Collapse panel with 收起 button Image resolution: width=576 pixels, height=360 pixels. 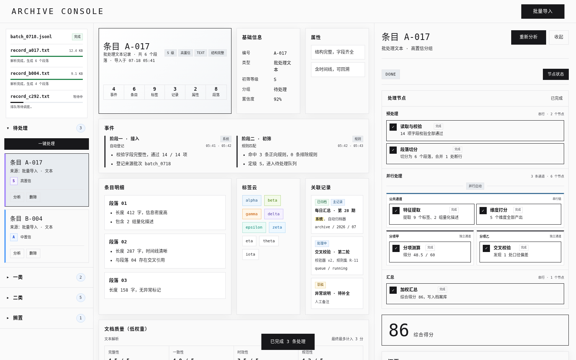559,37
